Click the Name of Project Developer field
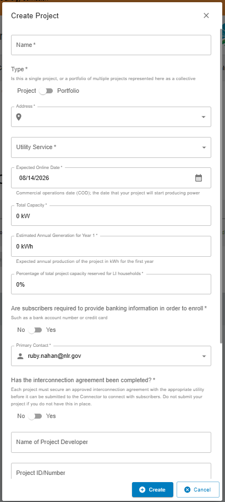This screenshot has width=225, height=502. [x=111, y=442]
